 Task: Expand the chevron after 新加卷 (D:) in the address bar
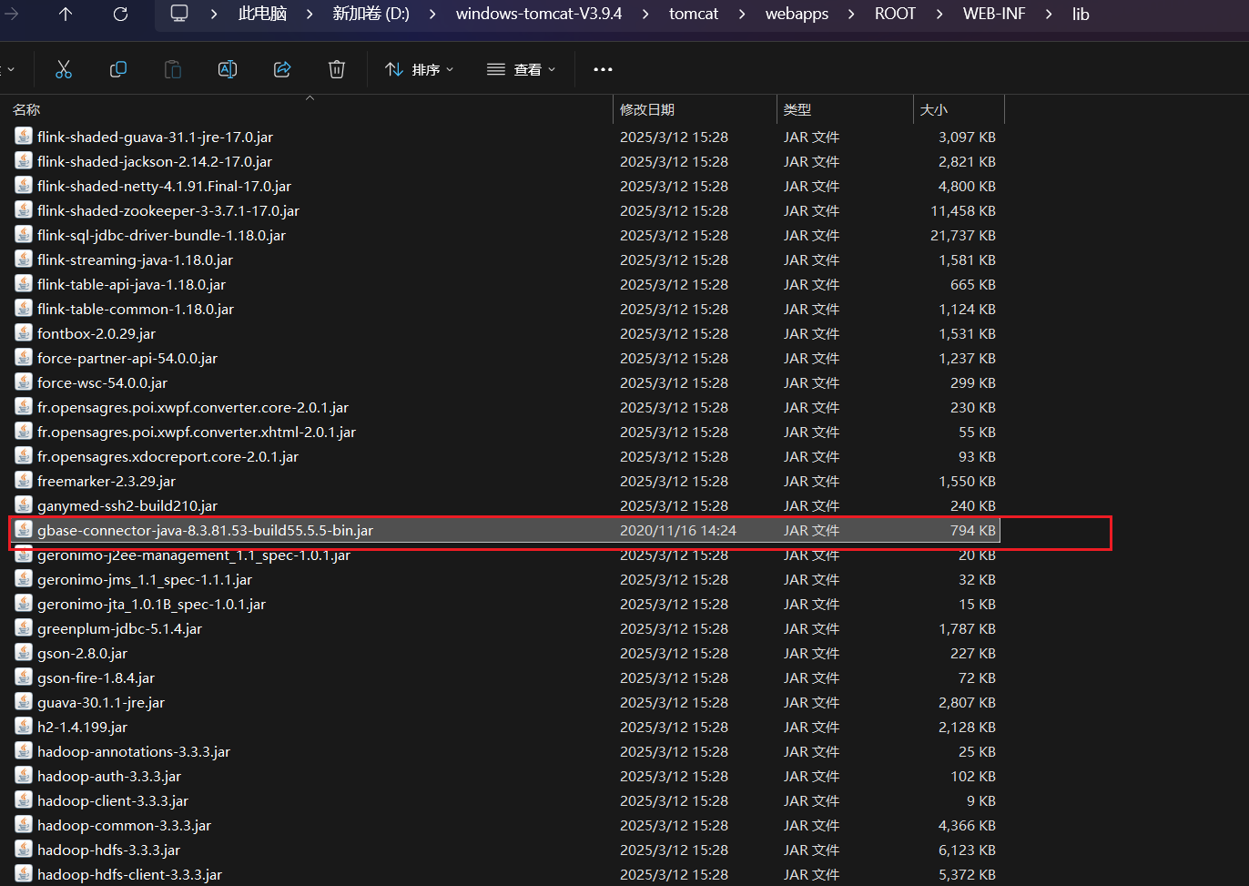tap(432, 14)
